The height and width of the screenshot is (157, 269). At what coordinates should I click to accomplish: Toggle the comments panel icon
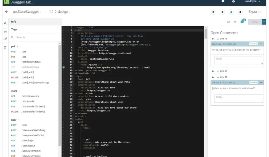tap(243, 21)
